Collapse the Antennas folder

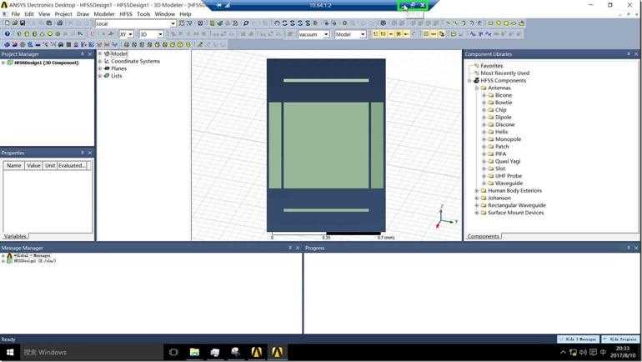tap(477, 88)
